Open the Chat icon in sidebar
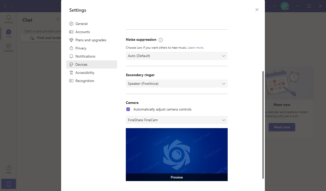The image size is (326, 191). 9,33
